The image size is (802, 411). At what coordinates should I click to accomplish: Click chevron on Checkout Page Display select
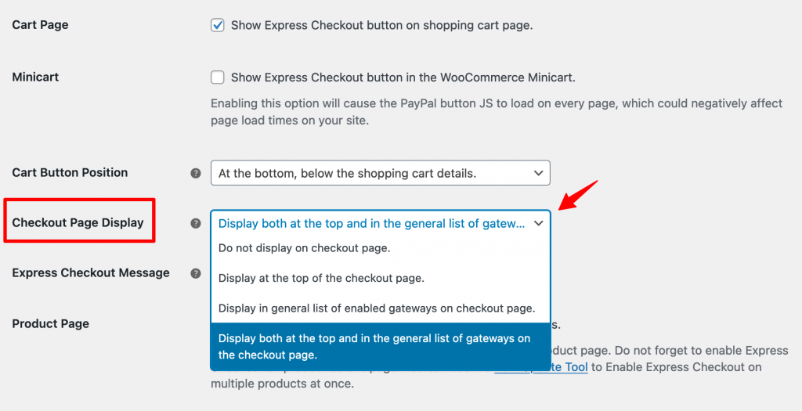(538, 223)
